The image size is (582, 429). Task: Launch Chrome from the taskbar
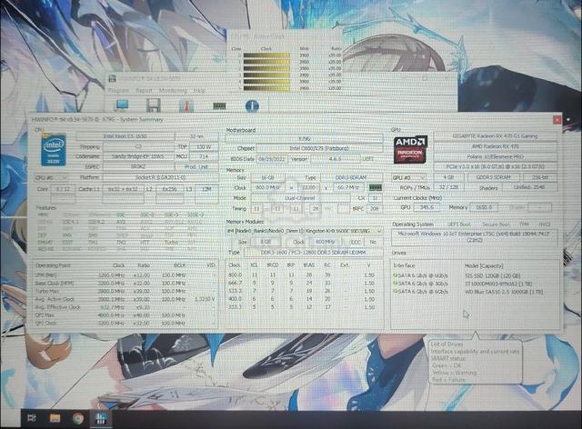[x=78, y=419]
